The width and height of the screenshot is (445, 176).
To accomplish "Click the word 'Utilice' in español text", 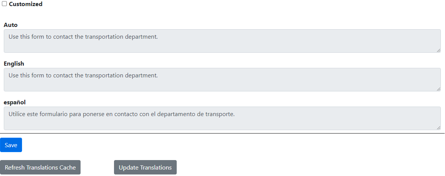I will coord(17,114).
